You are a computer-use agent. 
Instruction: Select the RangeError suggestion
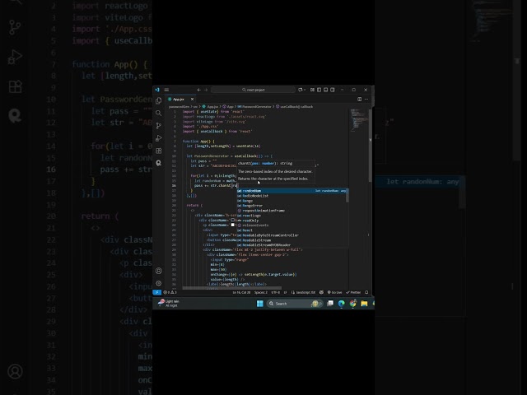pyautogui.click(x=292, y=206)
